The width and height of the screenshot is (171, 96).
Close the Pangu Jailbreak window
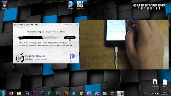77,25
